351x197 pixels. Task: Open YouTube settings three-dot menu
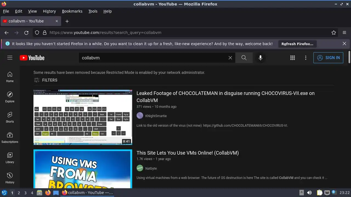(x=306, y=58)
